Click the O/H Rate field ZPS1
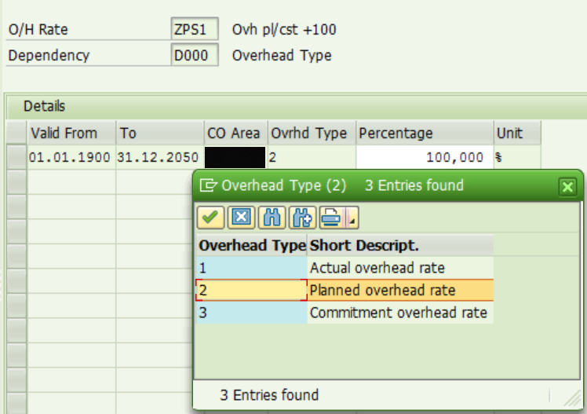Screen dimensions: 587x414 [x=195, y=29]
